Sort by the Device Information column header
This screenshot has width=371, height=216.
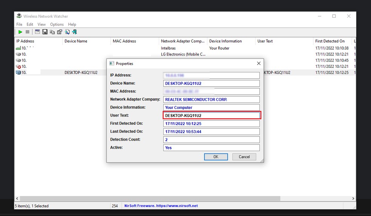231,41
